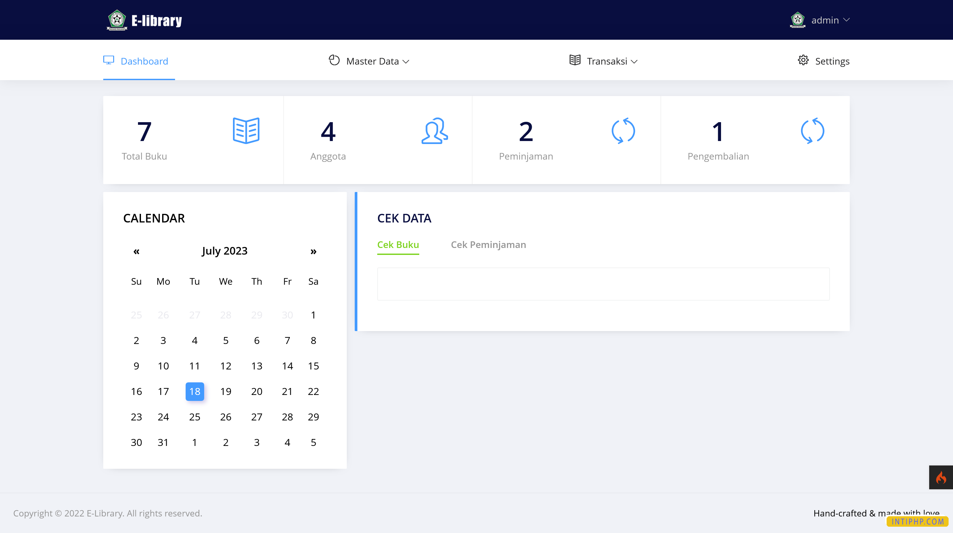Viewport: 953px width, 533px height.
Task: Click the Dashboard monitor icon
Action: tap(109, 60)
